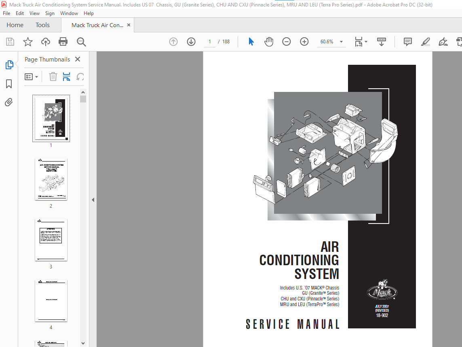
Task: Select the Highlight text pen
Action: 426,42
